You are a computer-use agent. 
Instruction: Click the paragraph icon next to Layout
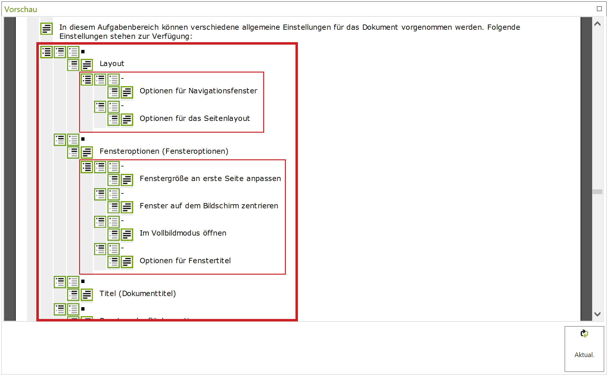coord(87,65)
